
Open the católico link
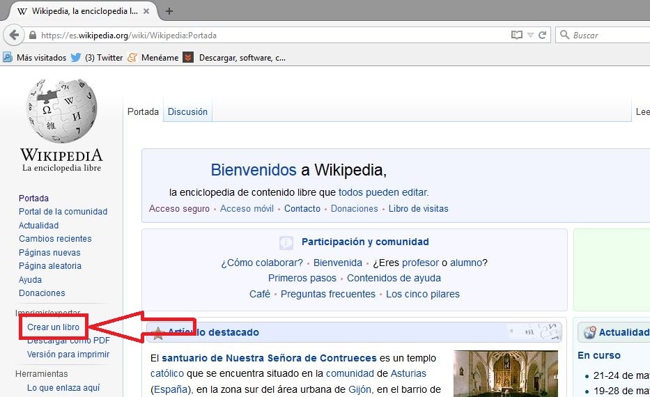167,373
